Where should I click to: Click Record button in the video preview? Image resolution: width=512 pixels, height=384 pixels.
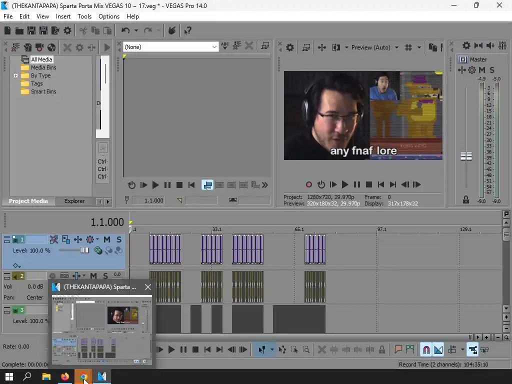tap(308, 184)
